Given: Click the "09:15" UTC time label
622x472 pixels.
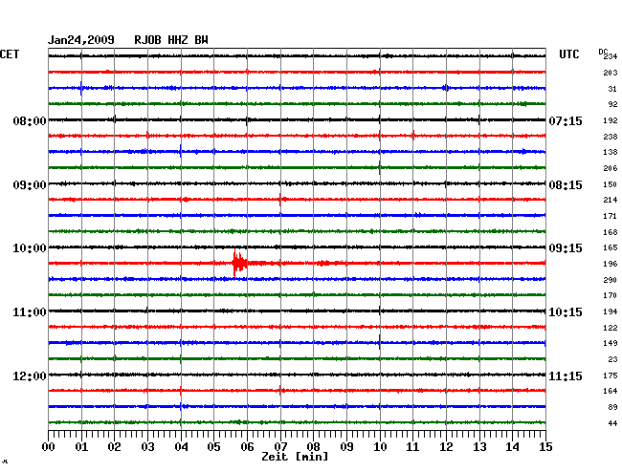Looking at the screenshot, I should tap(566, 248).
